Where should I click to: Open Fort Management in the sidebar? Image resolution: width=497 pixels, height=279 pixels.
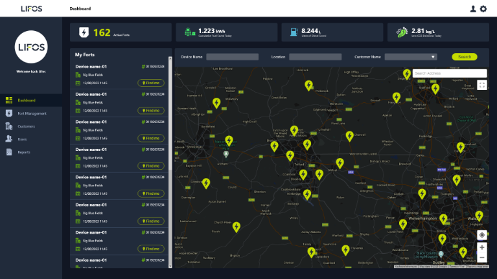[32, 113]
